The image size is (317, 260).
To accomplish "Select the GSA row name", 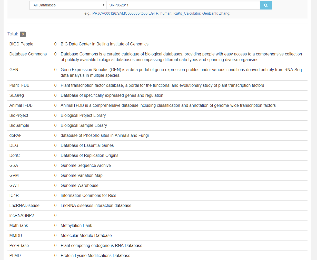I will click(14, 166).
